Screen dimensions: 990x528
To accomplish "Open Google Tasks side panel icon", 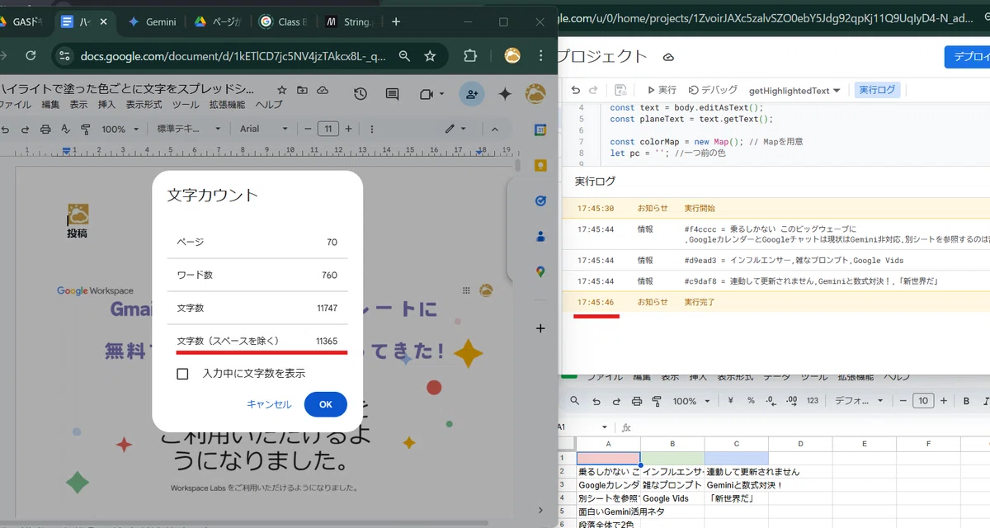I will click(540, 200).
